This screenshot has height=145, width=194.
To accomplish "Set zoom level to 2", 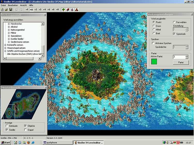I will click(36, 10).
